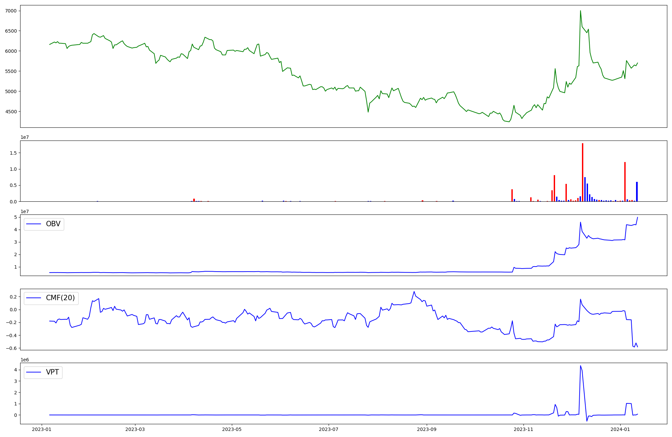Click the CMF(20) legend blue line sample

34,298
